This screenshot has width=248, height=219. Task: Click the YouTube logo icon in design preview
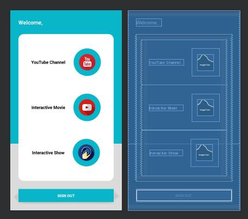tap(87, 62)
